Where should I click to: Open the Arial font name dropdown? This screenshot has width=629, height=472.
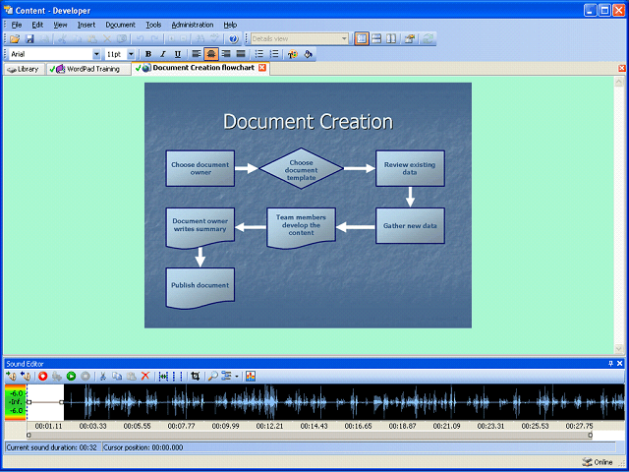(x=96, y=54)
